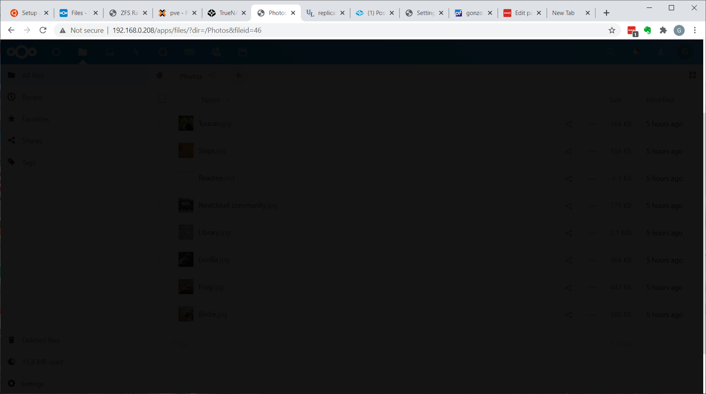706x394 pixels.
Task: Open the Toucan.jpg file name
Action: coord(214,124)
